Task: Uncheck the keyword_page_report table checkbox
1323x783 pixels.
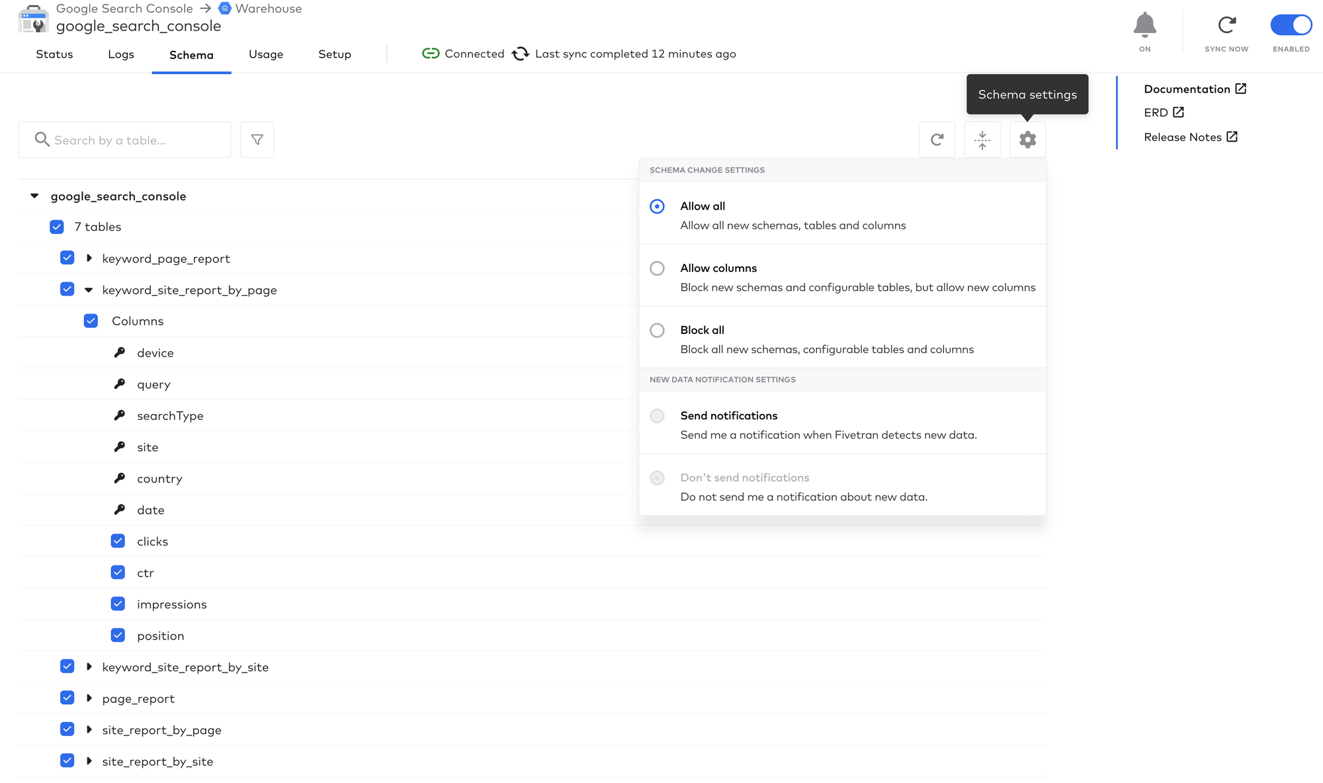Action: [x=67, y=258]
